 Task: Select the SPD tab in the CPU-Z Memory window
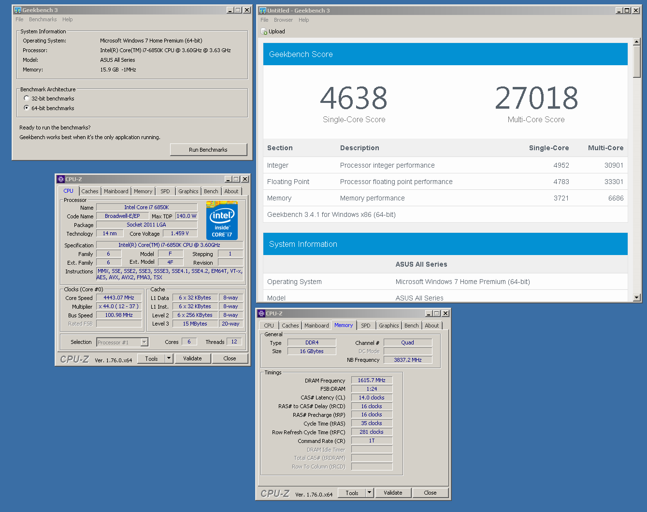coord(366,326)
